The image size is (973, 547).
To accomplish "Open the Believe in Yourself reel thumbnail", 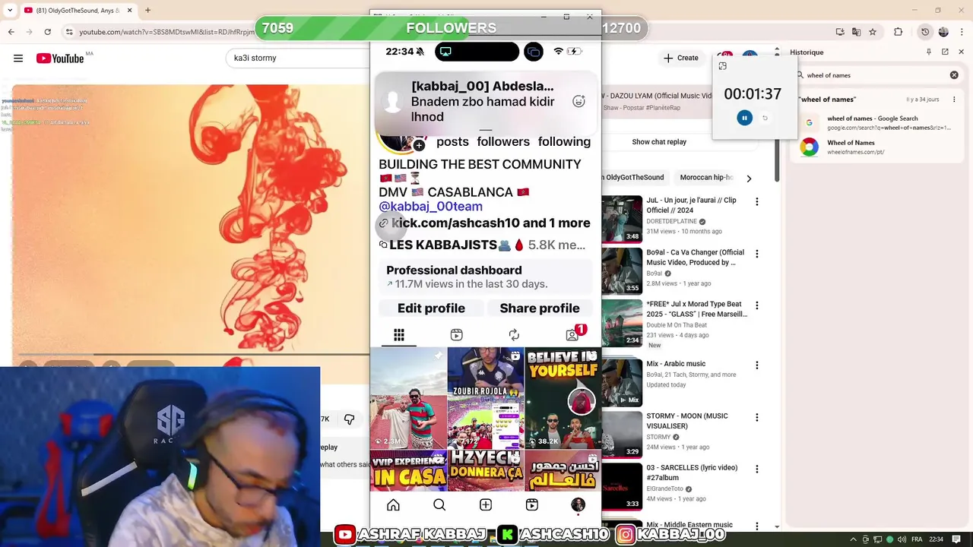I will (x=563, y=398).
